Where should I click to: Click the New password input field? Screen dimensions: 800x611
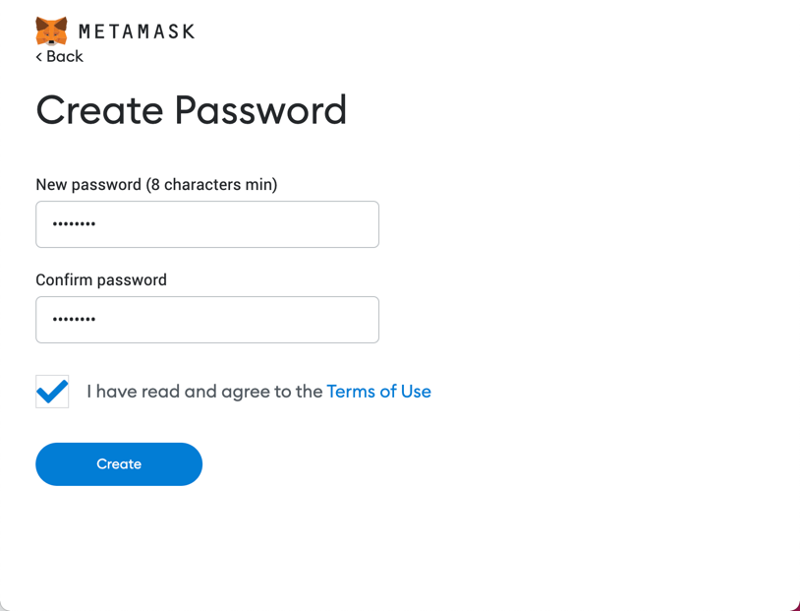(x=206, y=224)
